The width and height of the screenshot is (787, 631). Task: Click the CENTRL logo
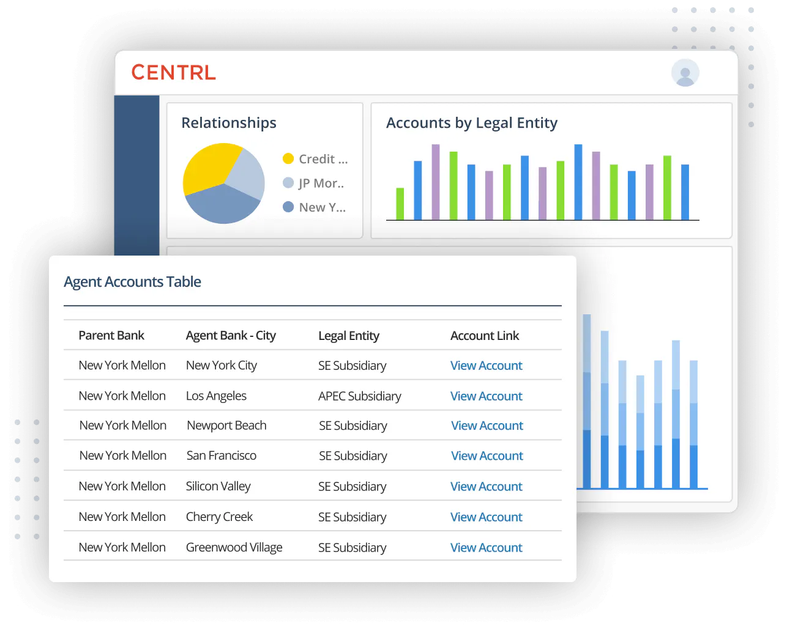[x=173, y=72]
